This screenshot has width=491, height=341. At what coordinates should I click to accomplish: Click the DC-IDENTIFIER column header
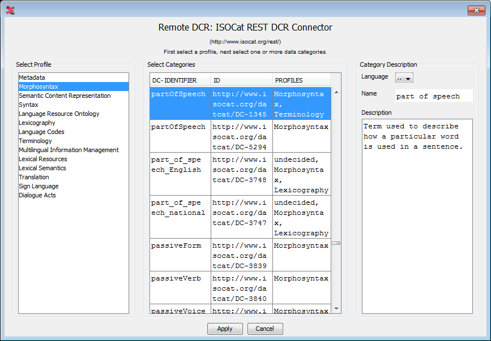180,80
